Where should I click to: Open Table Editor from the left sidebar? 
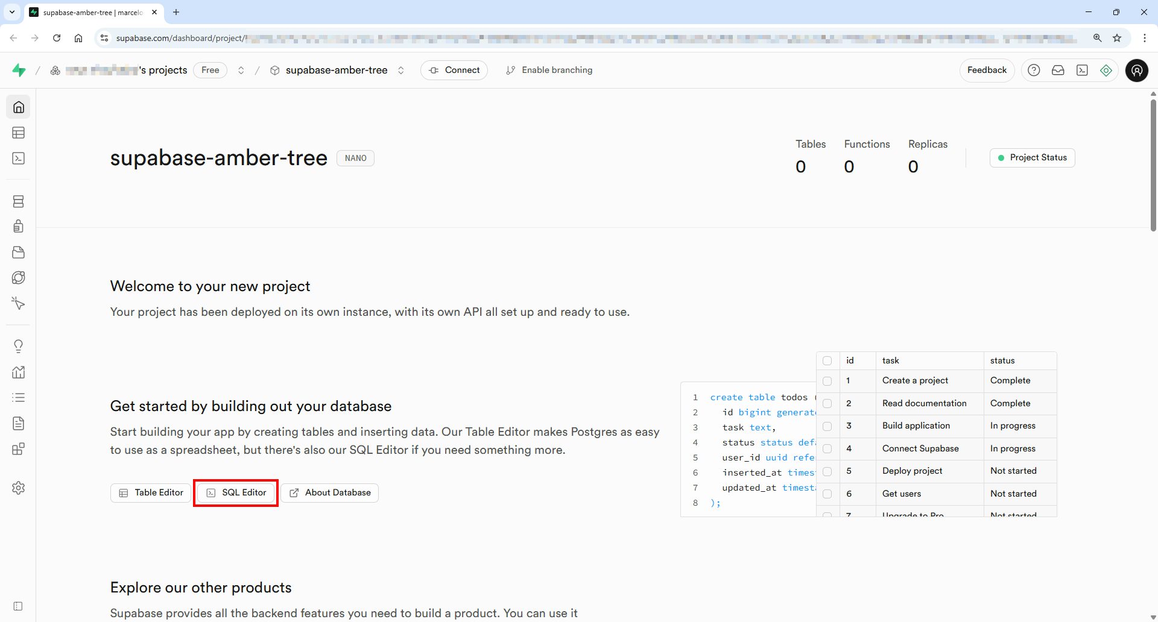tap(19, 133)
